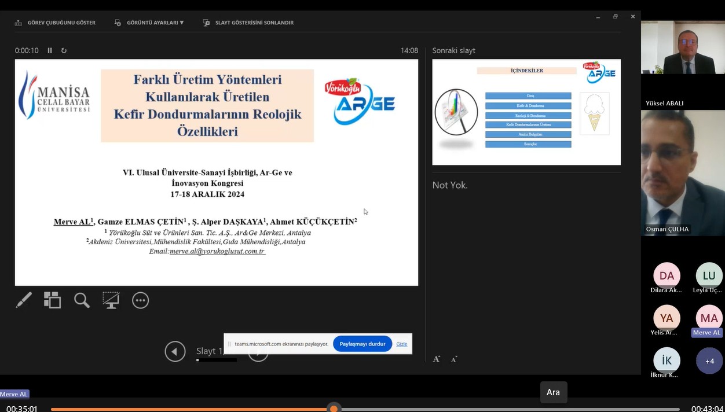Enlarge notes text with bigger A icon
Viewport: 725px width, 412px height.
436,359
